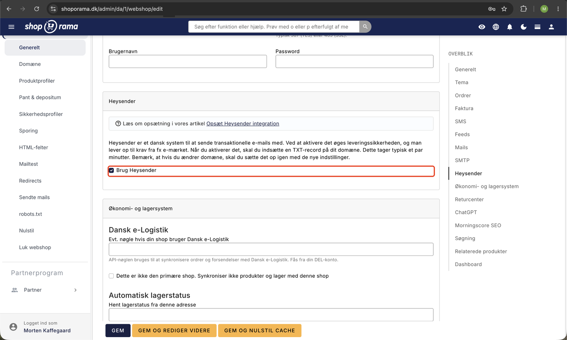Open user account icon in header
The height and width of the screenshot is (340, 567).
coord(551,27)
